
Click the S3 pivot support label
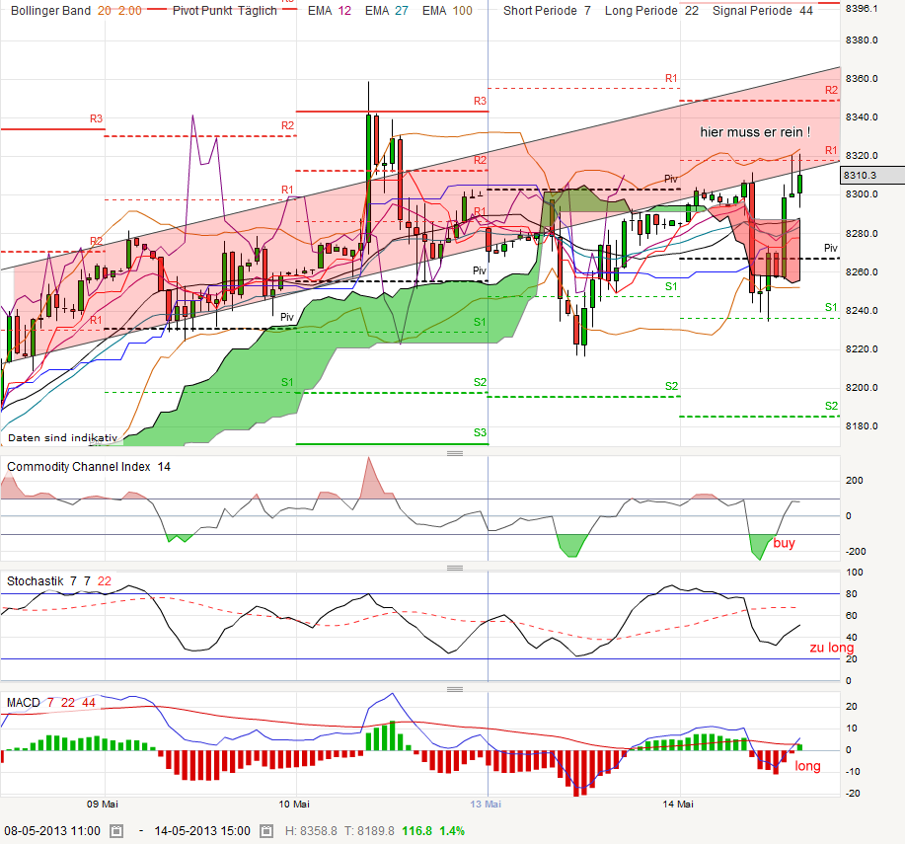[x=480, y=432]
